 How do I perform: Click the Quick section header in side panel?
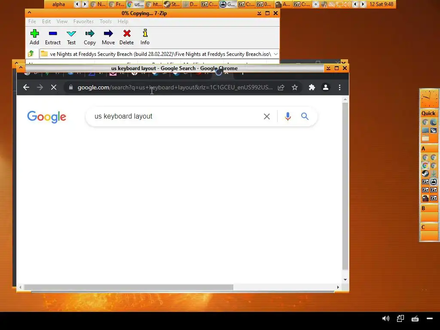pos(428,113)
